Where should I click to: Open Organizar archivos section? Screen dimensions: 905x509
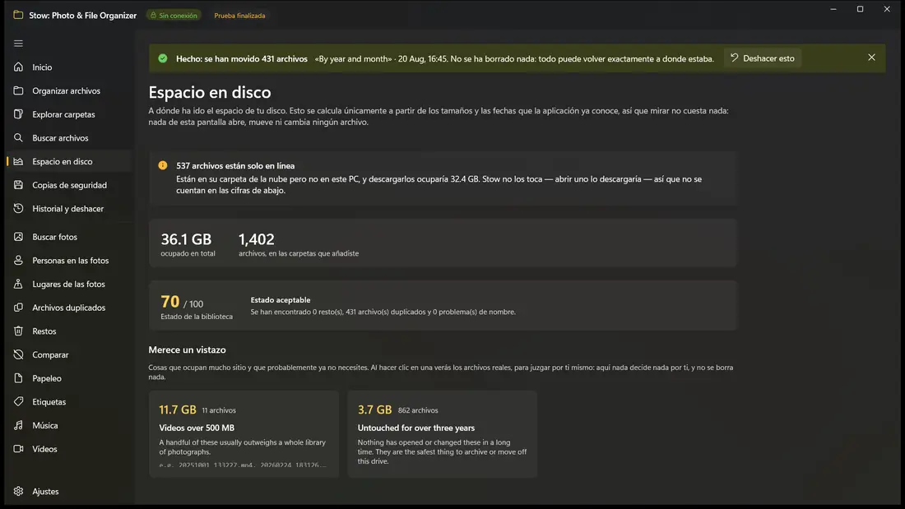coord(69,90)
